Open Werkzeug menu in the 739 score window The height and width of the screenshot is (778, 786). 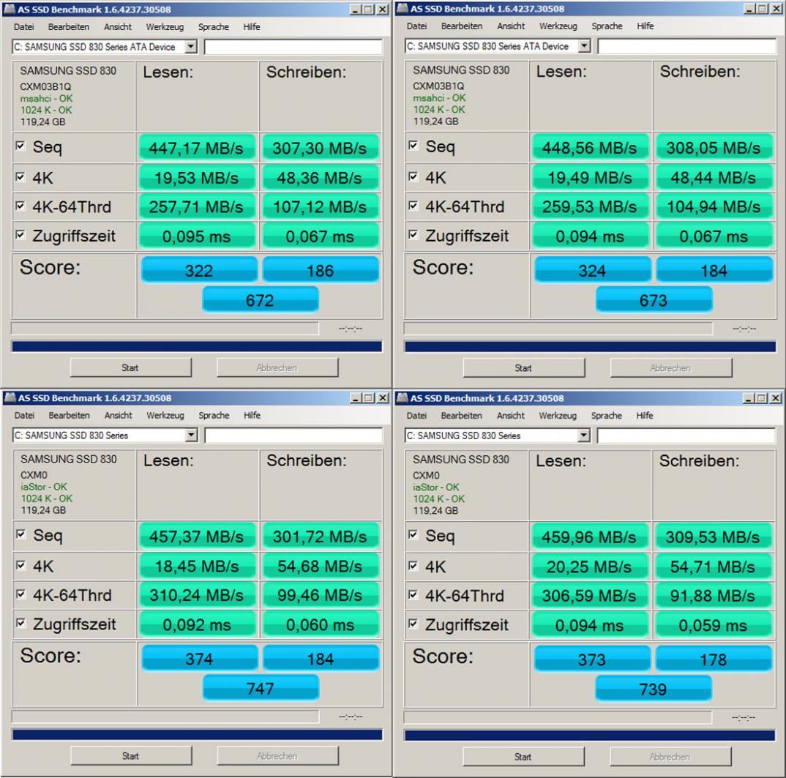[558, 416]
